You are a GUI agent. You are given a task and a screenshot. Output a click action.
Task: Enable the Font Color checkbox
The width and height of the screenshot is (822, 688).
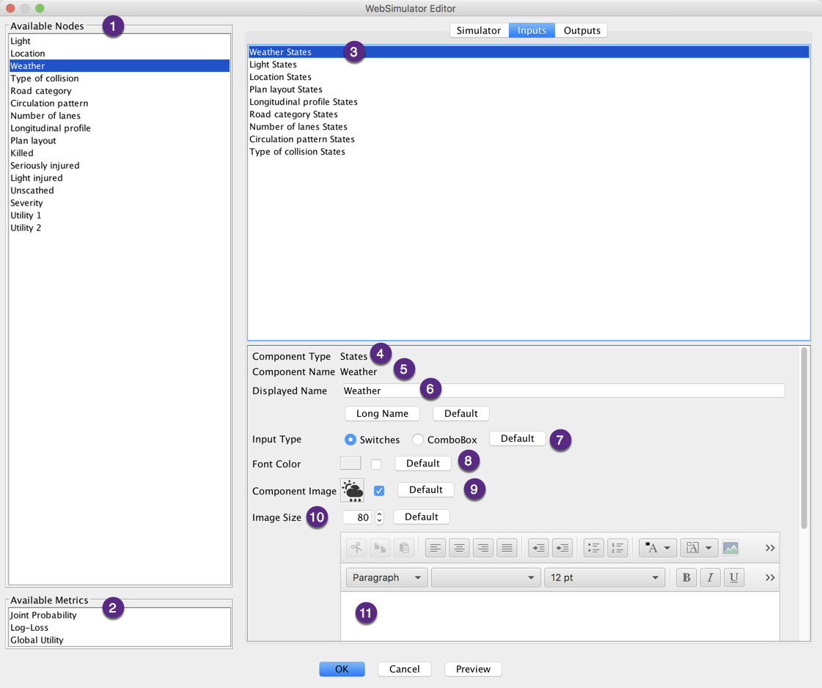coord(376,465)
